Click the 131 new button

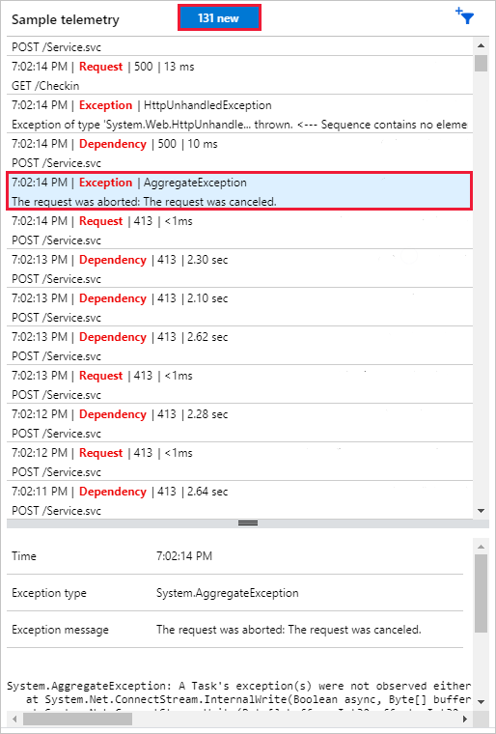pos(219,18)
